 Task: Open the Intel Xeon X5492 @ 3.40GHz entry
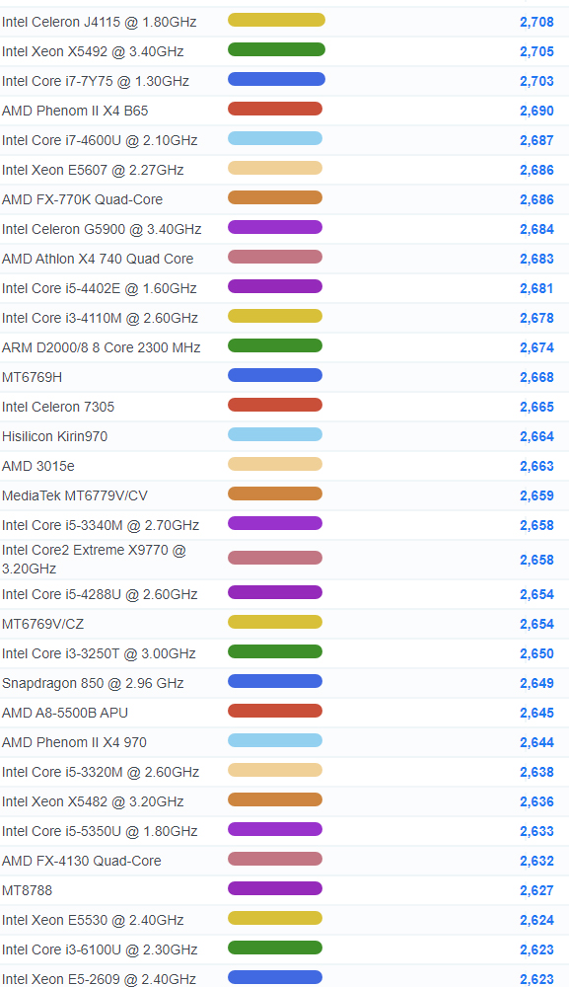coord(93,51)
